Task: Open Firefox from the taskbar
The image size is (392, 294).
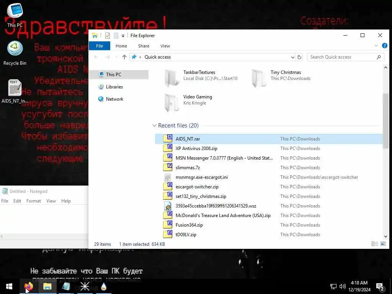Action: coord(28,286)
